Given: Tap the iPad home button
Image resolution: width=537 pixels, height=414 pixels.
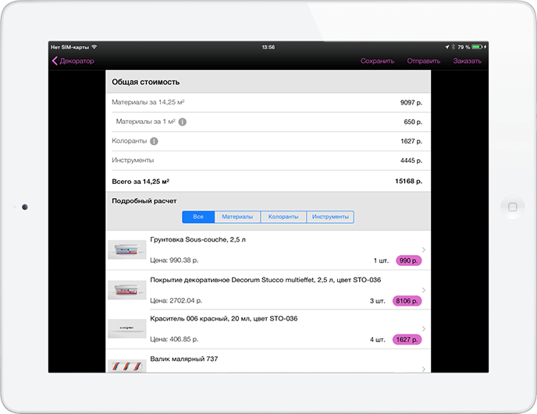Looking at the screenshot, I should coord(513,207).
